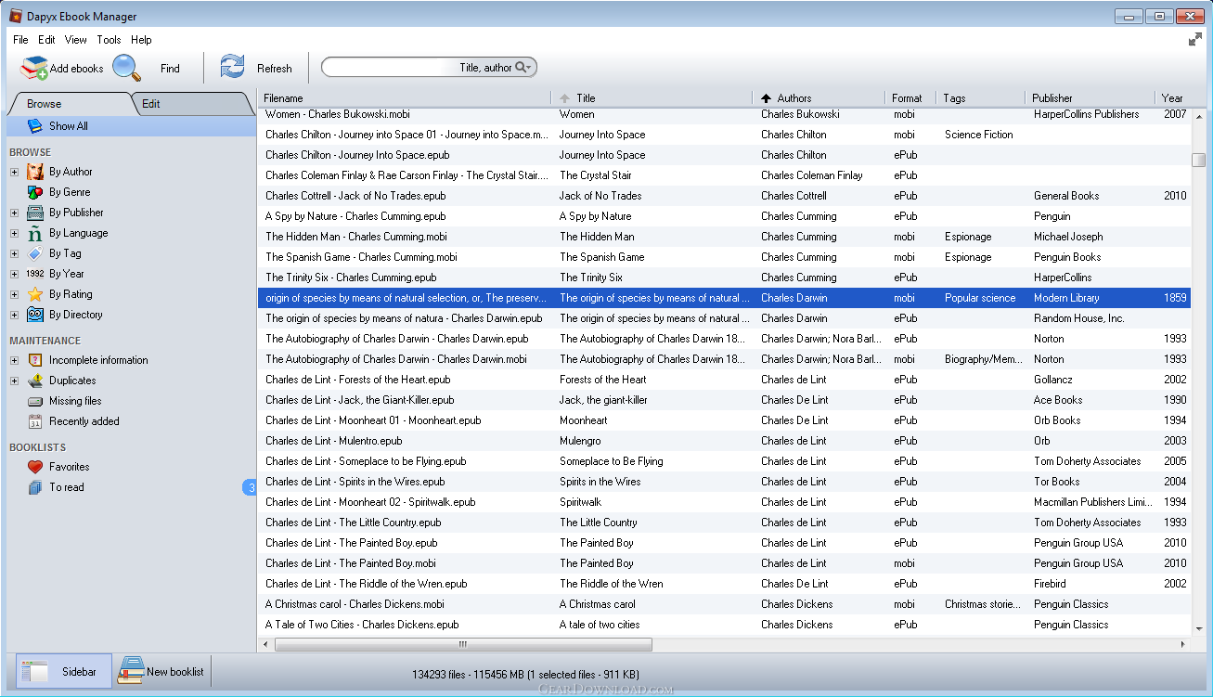Click the By Year 1992 icon

pos(34,274)
